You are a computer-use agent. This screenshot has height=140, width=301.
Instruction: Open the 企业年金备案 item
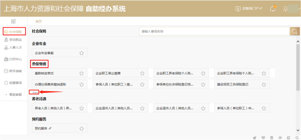[x=60, y=53]
